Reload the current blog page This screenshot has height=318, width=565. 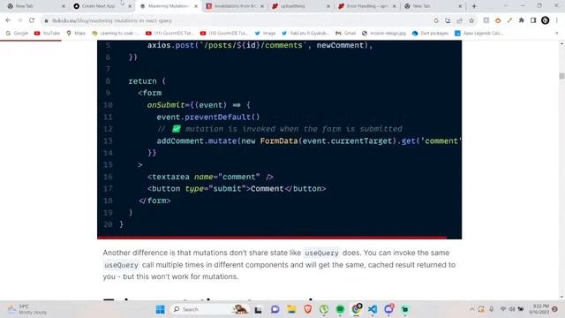tap(32, 20)
